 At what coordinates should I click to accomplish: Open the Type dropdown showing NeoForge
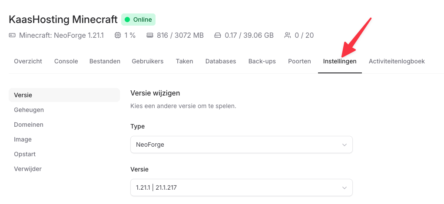point(241,145)
